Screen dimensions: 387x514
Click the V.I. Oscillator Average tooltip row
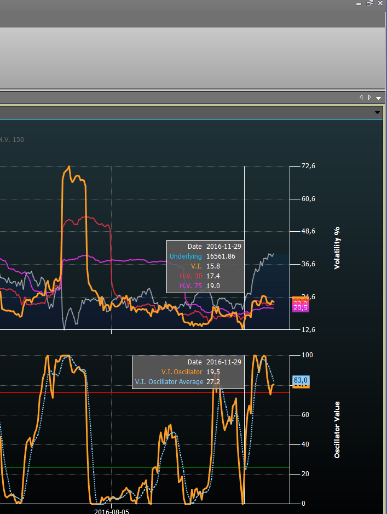(x=188, y=382)
